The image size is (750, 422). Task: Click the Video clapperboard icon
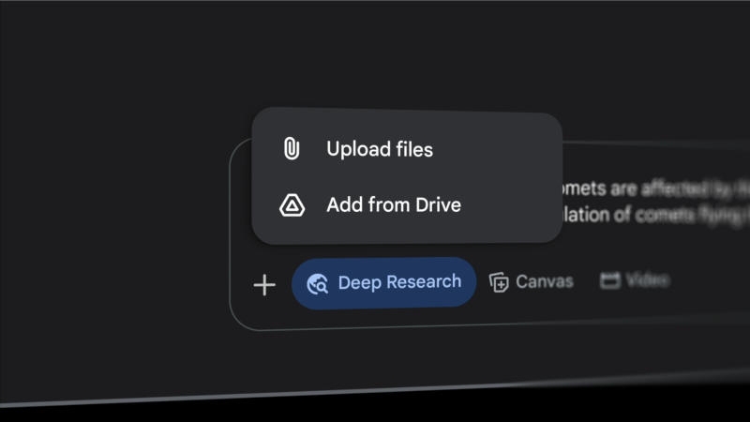click(610, 280)
